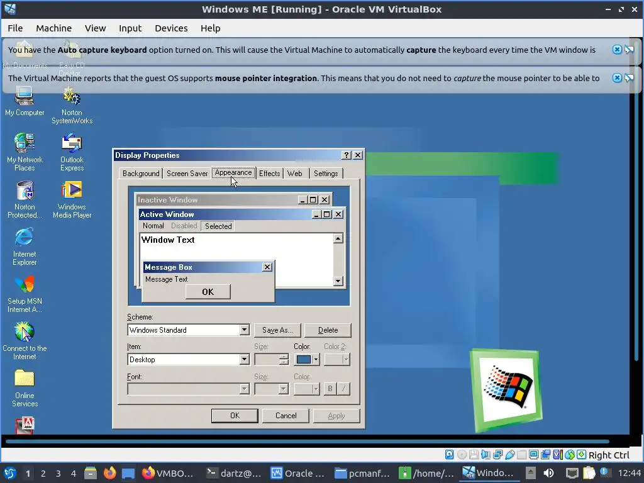Click the VirtualBox floppy disk status icon

[474, 454]
